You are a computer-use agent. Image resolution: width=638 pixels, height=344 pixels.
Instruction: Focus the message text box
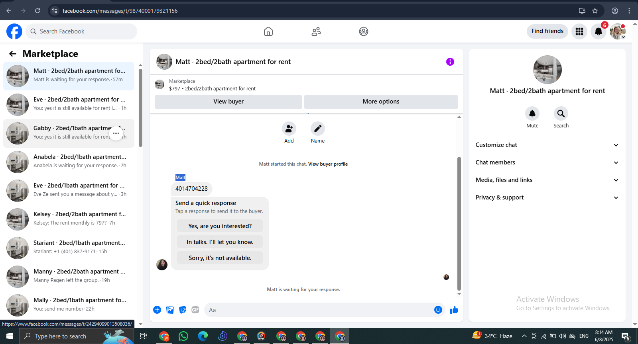coord(319,310)
